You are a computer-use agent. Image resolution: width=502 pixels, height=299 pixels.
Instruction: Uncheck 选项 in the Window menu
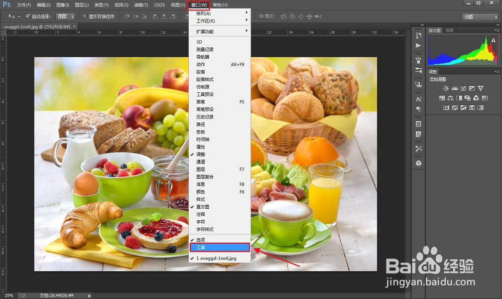coord(219,239)
